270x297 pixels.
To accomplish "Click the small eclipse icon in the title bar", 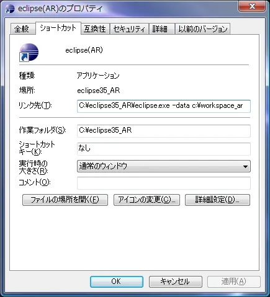I will pyautogui.click(x=10, y=9).
